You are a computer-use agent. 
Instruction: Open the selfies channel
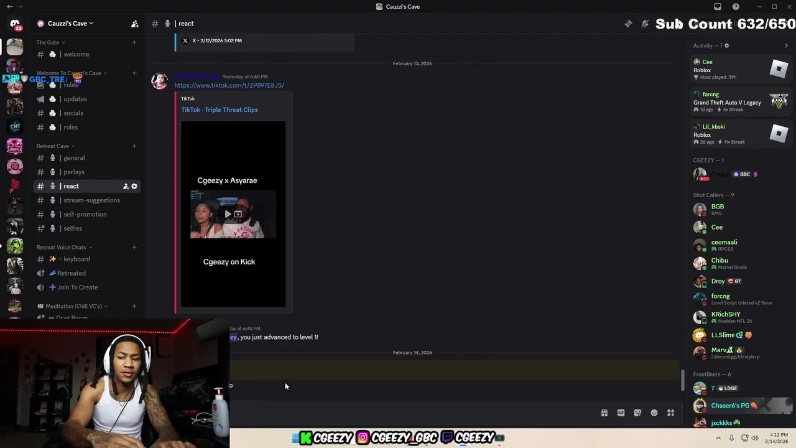point(87,228)
